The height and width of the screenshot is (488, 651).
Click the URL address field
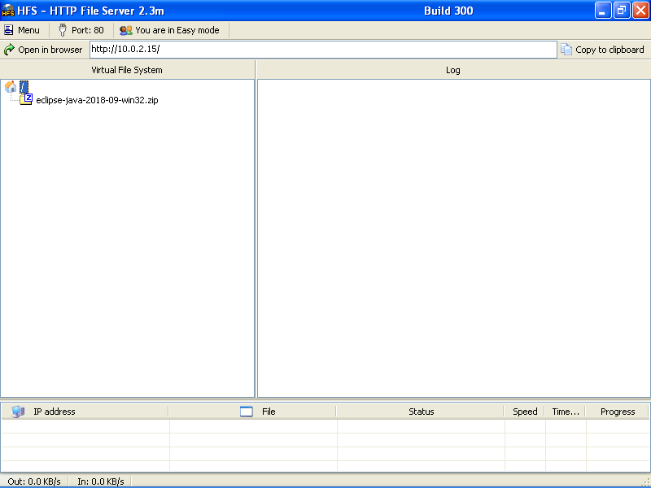click(322, 50)
